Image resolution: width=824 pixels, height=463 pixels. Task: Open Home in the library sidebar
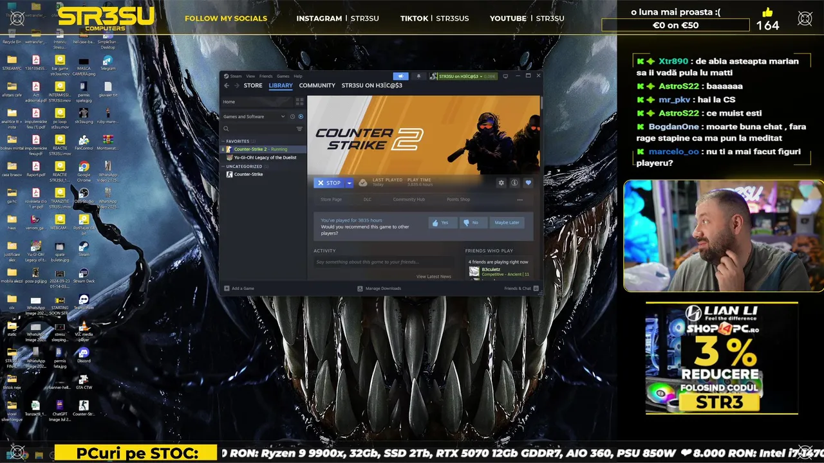pyautogui.click(x=257, y=102)
